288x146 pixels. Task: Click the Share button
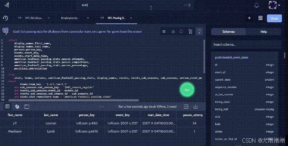click(x=274, y=18)
